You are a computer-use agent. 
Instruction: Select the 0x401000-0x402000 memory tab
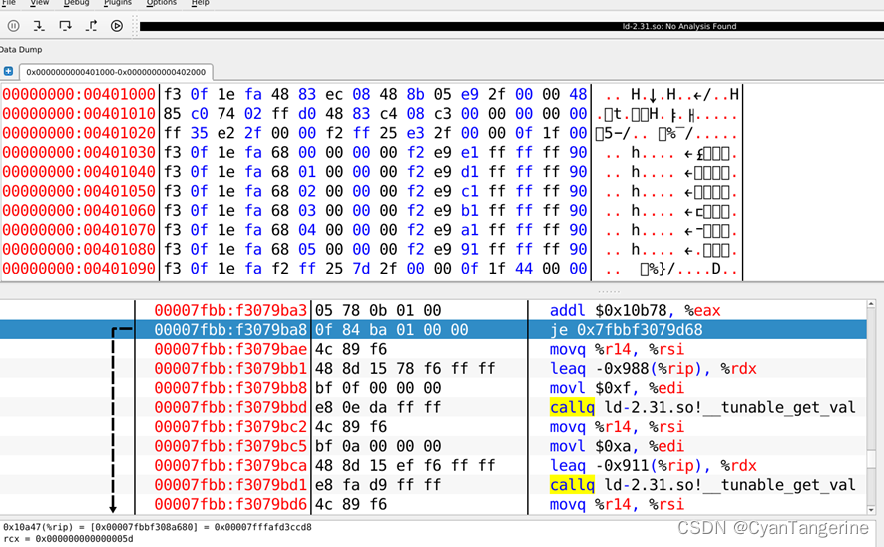click(x=116, y=72)
